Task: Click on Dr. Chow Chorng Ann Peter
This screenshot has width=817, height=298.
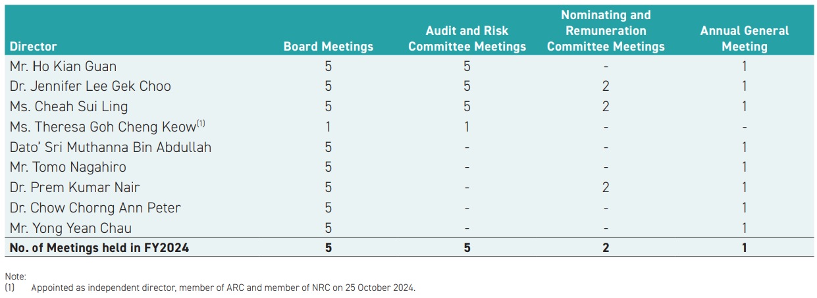Action: coord(95,208)
